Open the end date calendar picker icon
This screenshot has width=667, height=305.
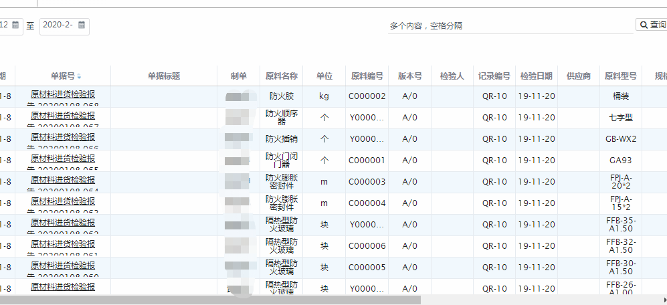tap(82, 25)
